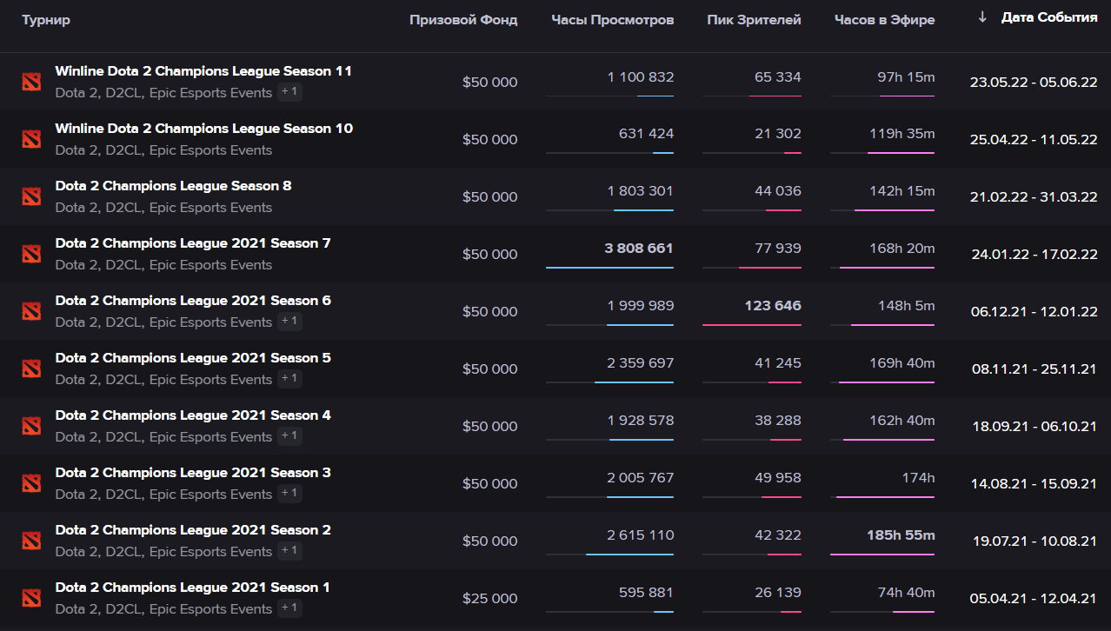Select airtime value 185h 55m

(x=901, y=535)
